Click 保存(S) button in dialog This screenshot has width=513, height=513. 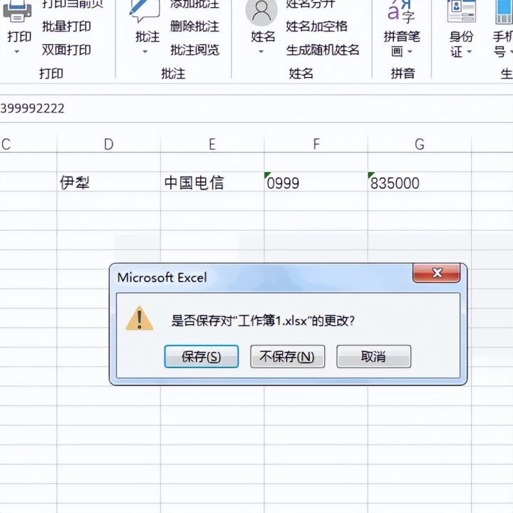point(202,356)
